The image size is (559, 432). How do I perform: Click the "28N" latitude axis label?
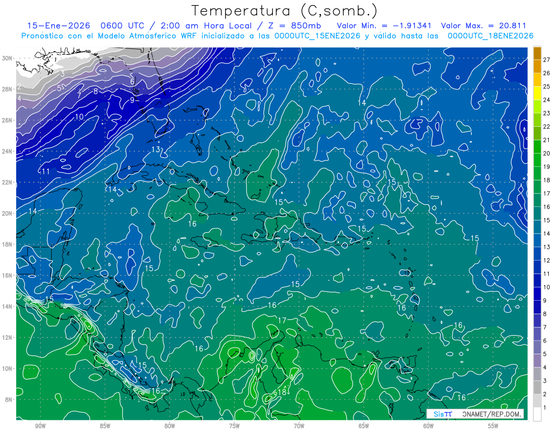pyautogui.click(x=7, y=89)
